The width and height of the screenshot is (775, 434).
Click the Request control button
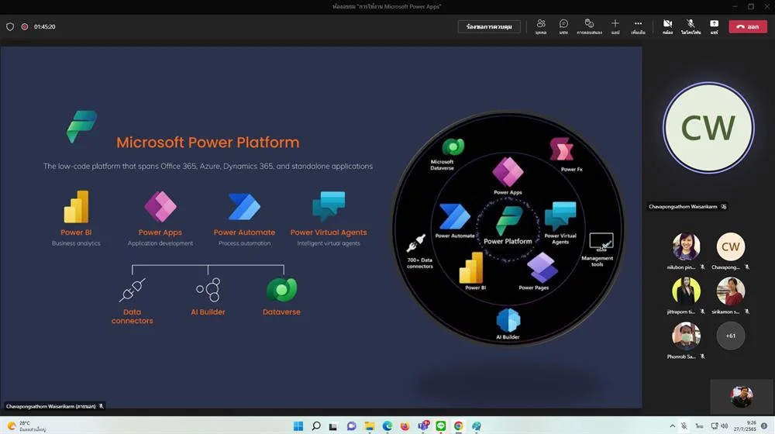coord(489,26)
